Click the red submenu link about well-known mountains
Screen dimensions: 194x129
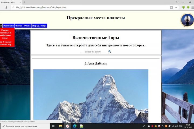5,34
